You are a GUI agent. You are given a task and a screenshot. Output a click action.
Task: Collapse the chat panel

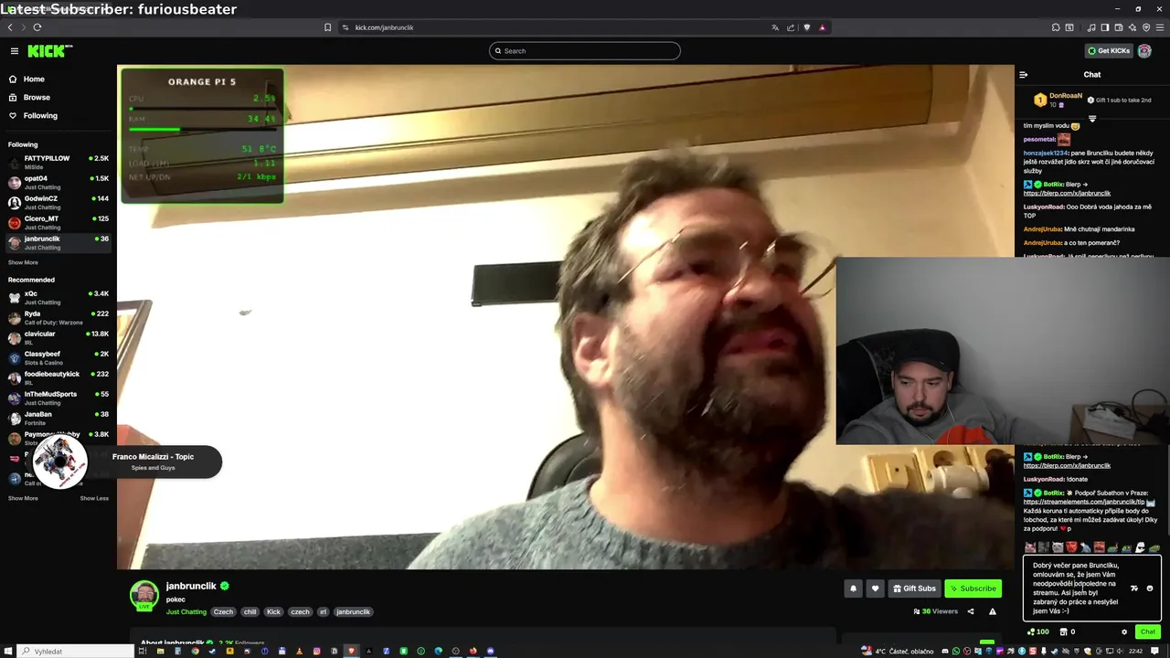[x=1024, y=75]
